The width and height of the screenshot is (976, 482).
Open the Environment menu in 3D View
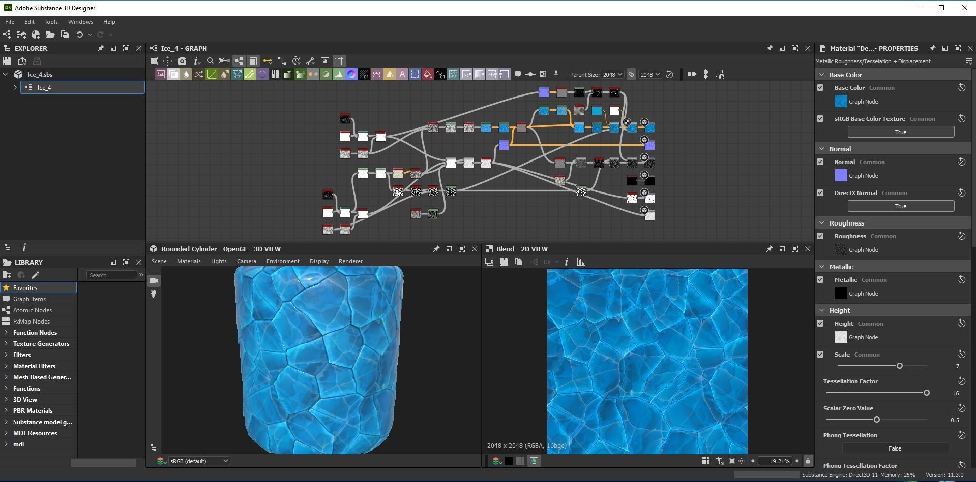pos(283,261)
